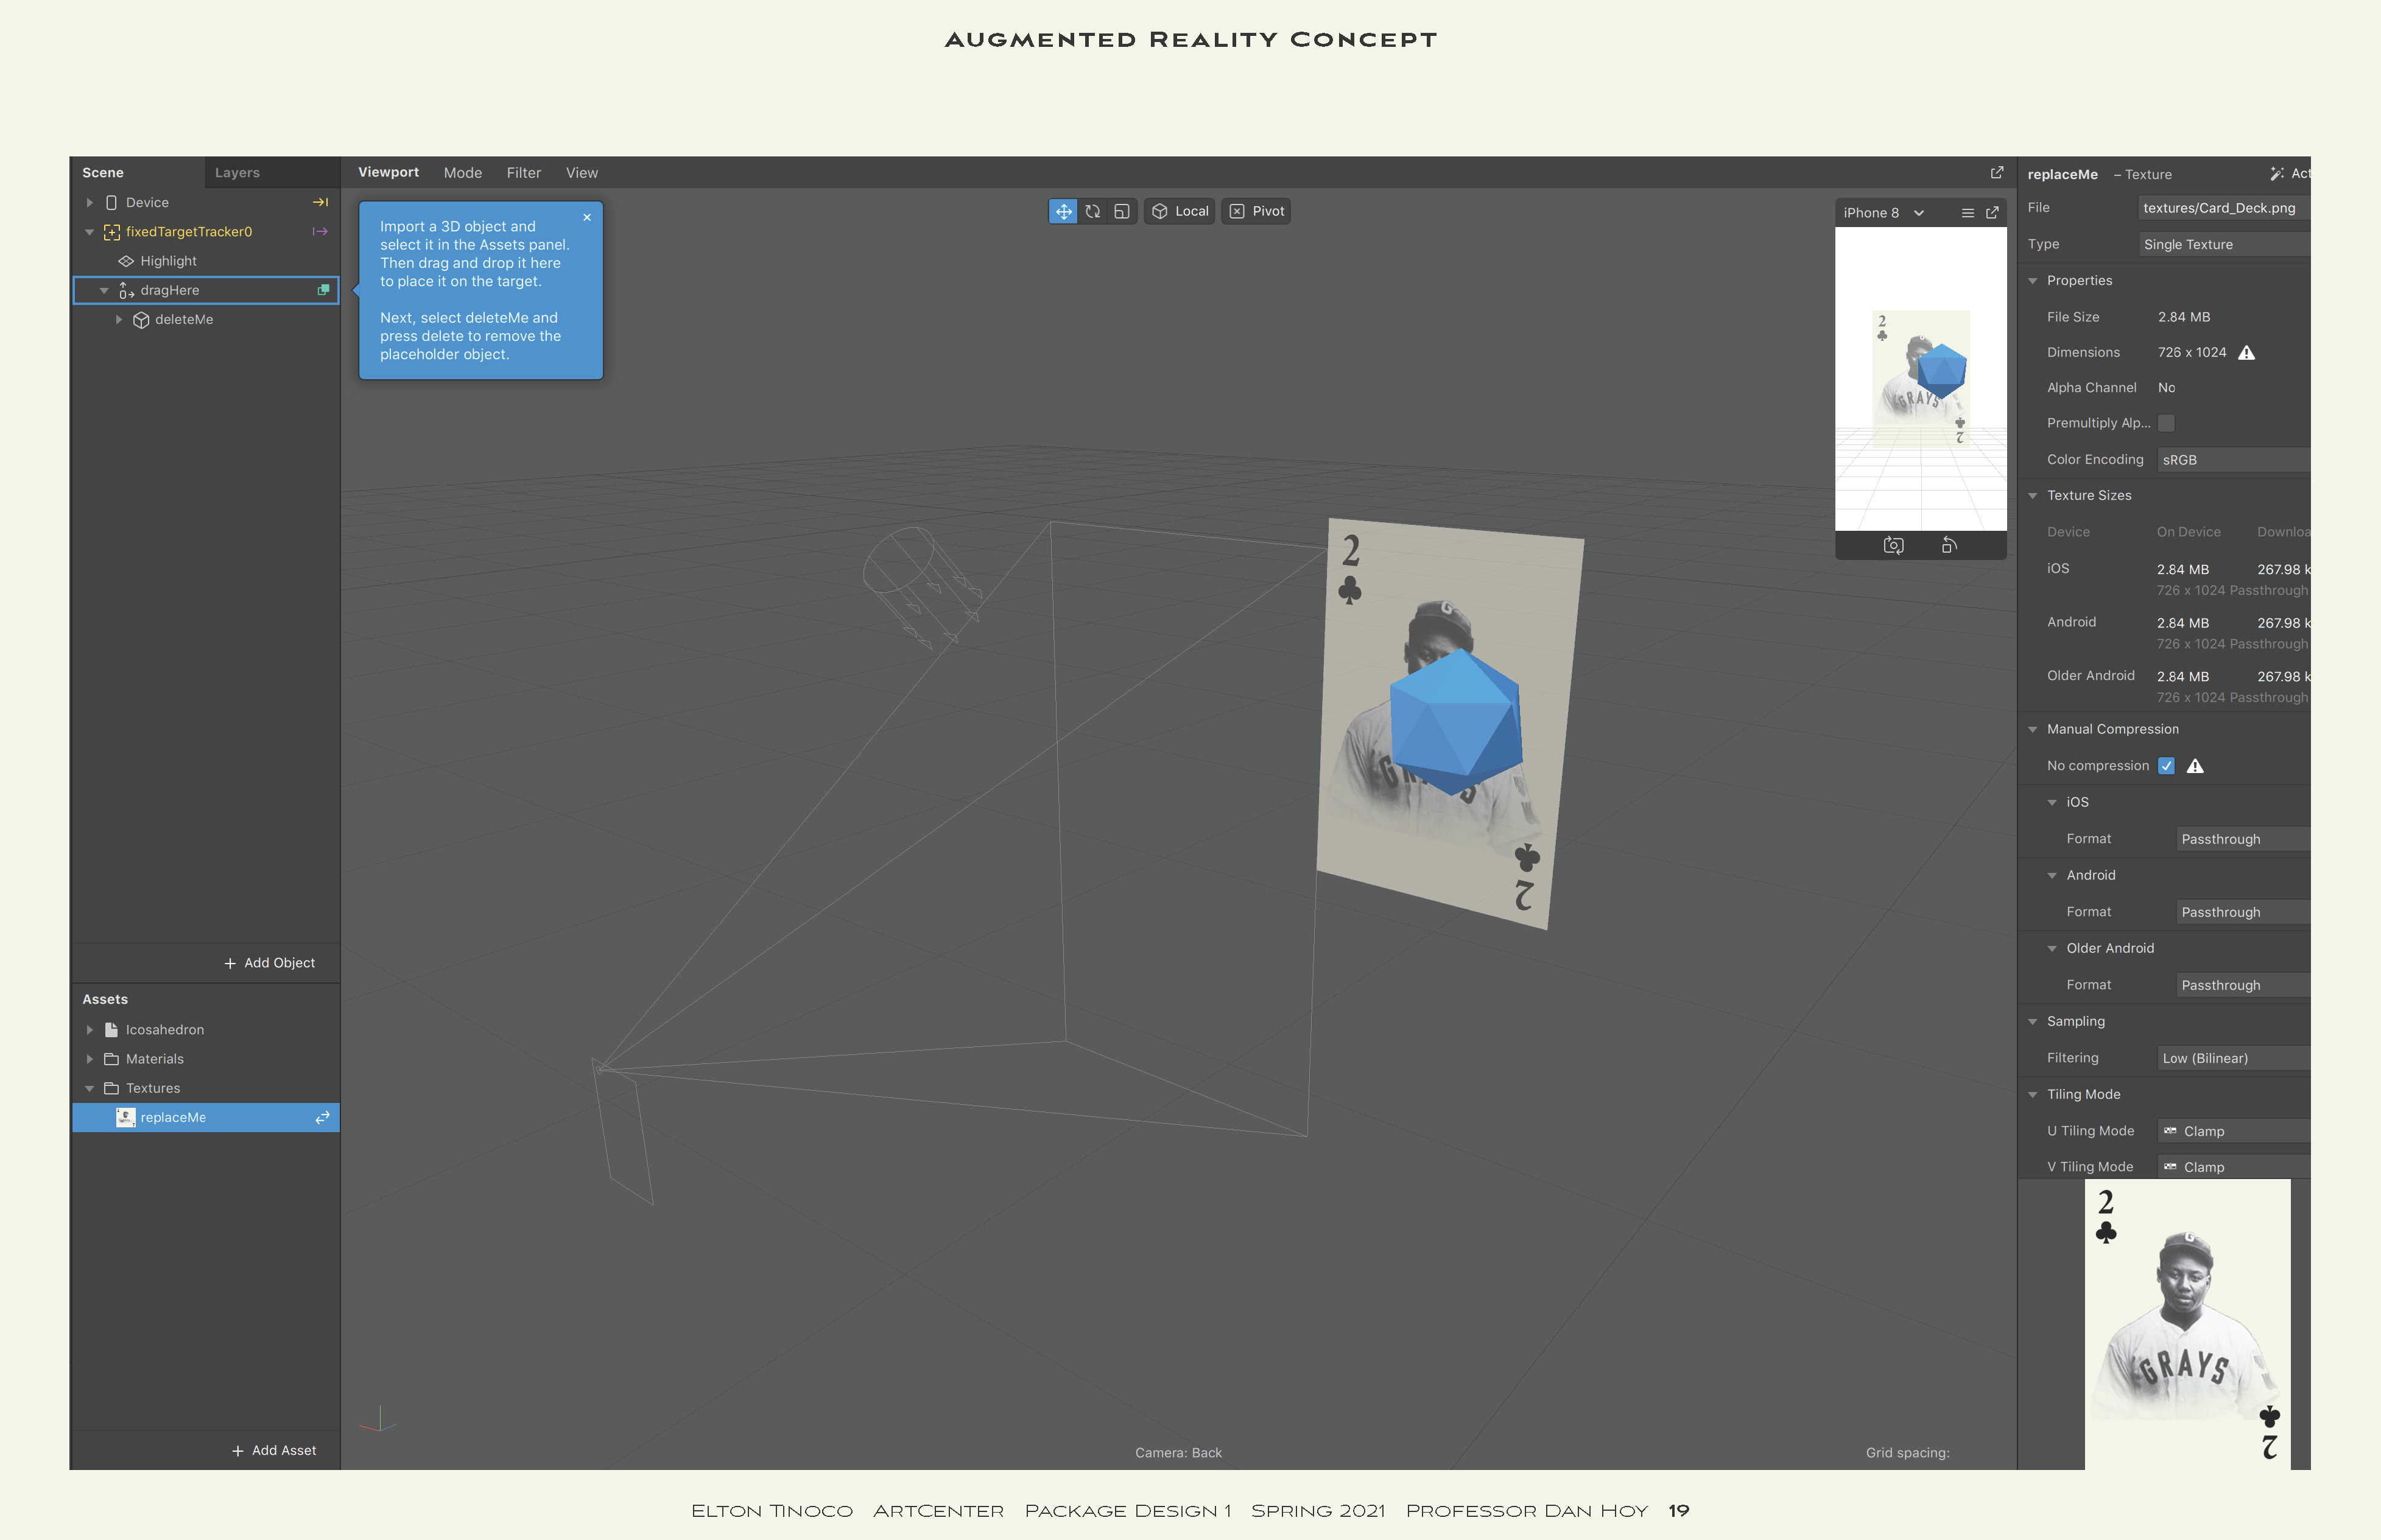
Task: Click the Add Asset button
Action: coord(274,1450)
